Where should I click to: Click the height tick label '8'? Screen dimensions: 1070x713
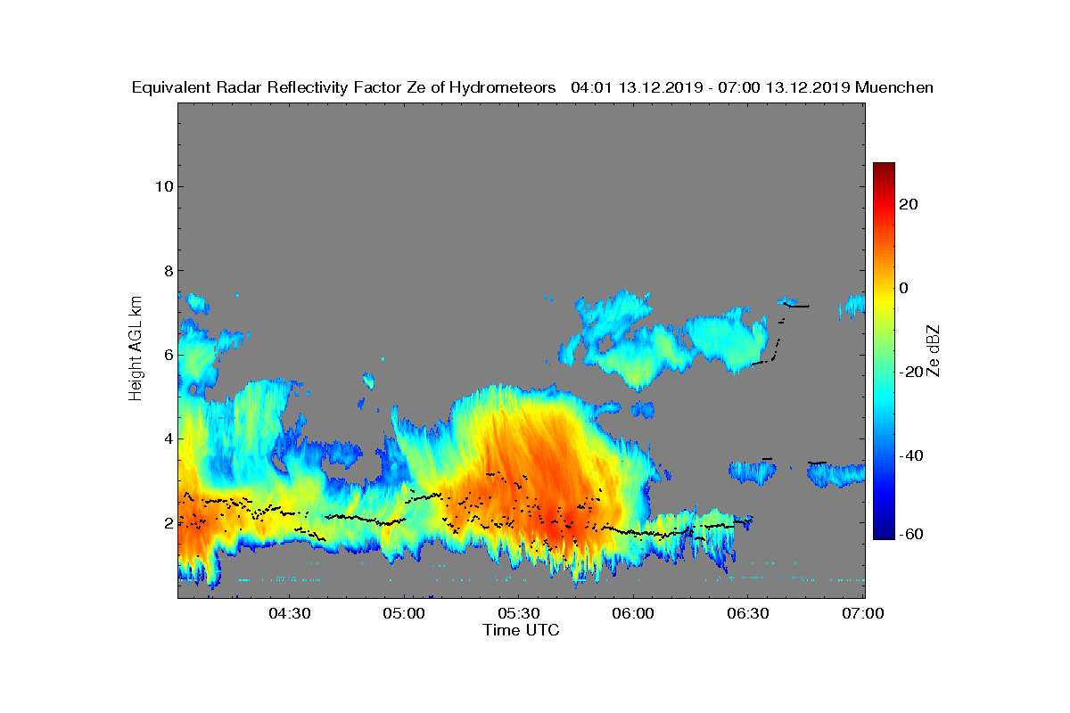coord(168,270)
